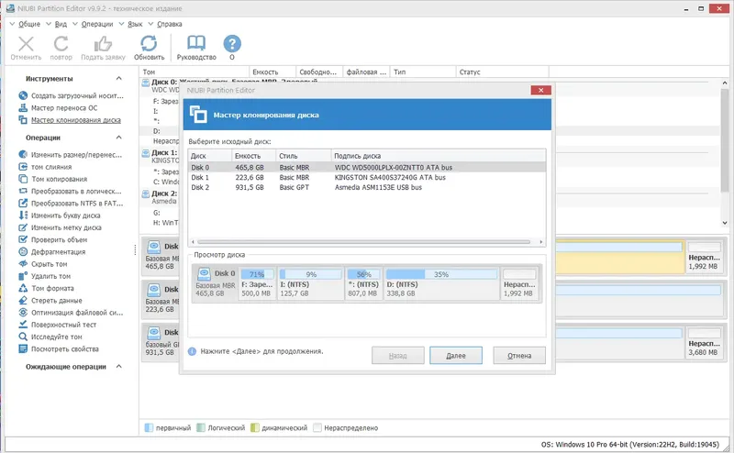Click the blue question mark help icon

232,43
